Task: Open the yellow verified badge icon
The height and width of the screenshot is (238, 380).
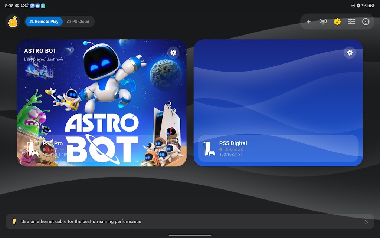Action: (x=337, y=22)
